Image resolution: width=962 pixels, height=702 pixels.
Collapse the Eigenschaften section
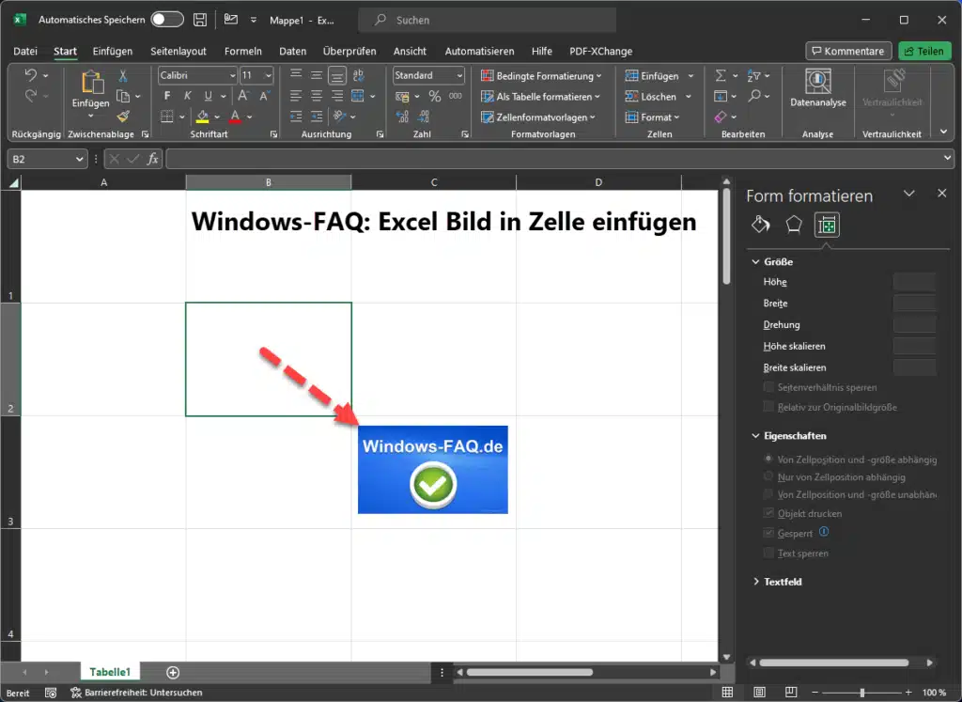[x=756, y=436]
